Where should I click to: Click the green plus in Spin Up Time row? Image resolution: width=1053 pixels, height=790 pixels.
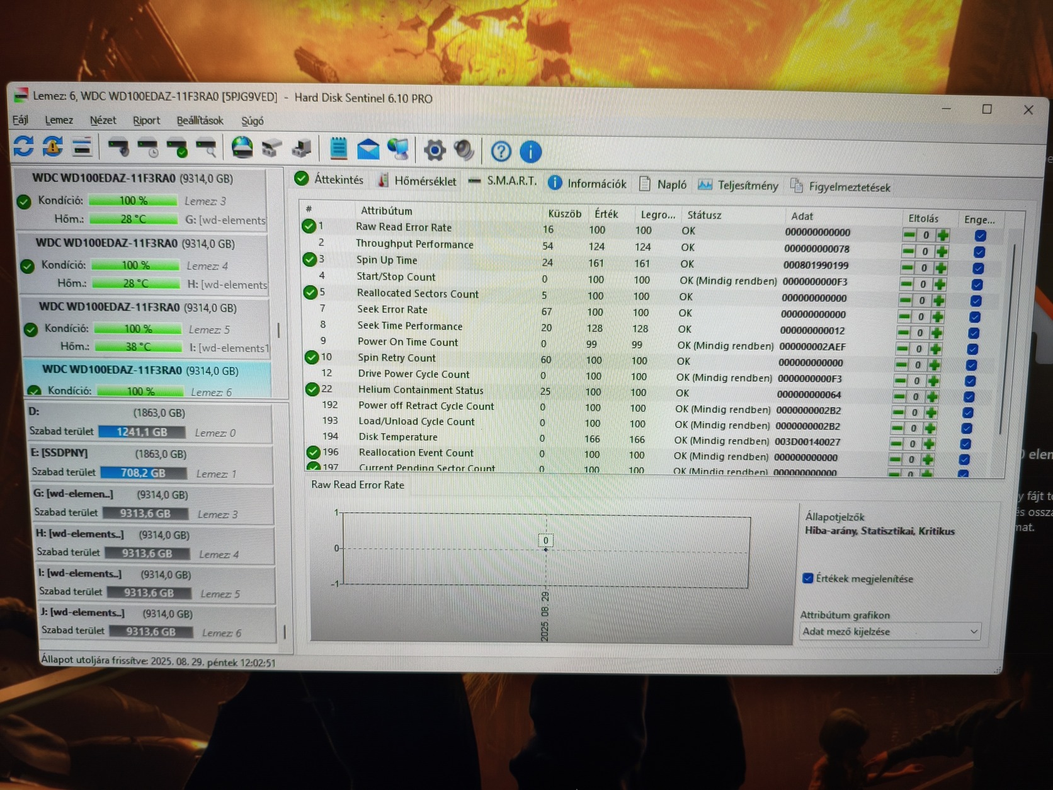pos(940,268)
